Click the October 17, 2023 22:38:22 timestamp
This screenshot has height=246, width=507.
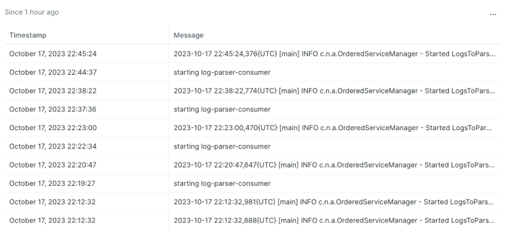pos(53,91)
